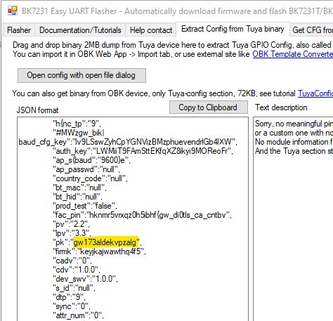Viewport: 333px width, 321px height.
Task: Click the "ap_passwd":"null" line
Action: 86,169
